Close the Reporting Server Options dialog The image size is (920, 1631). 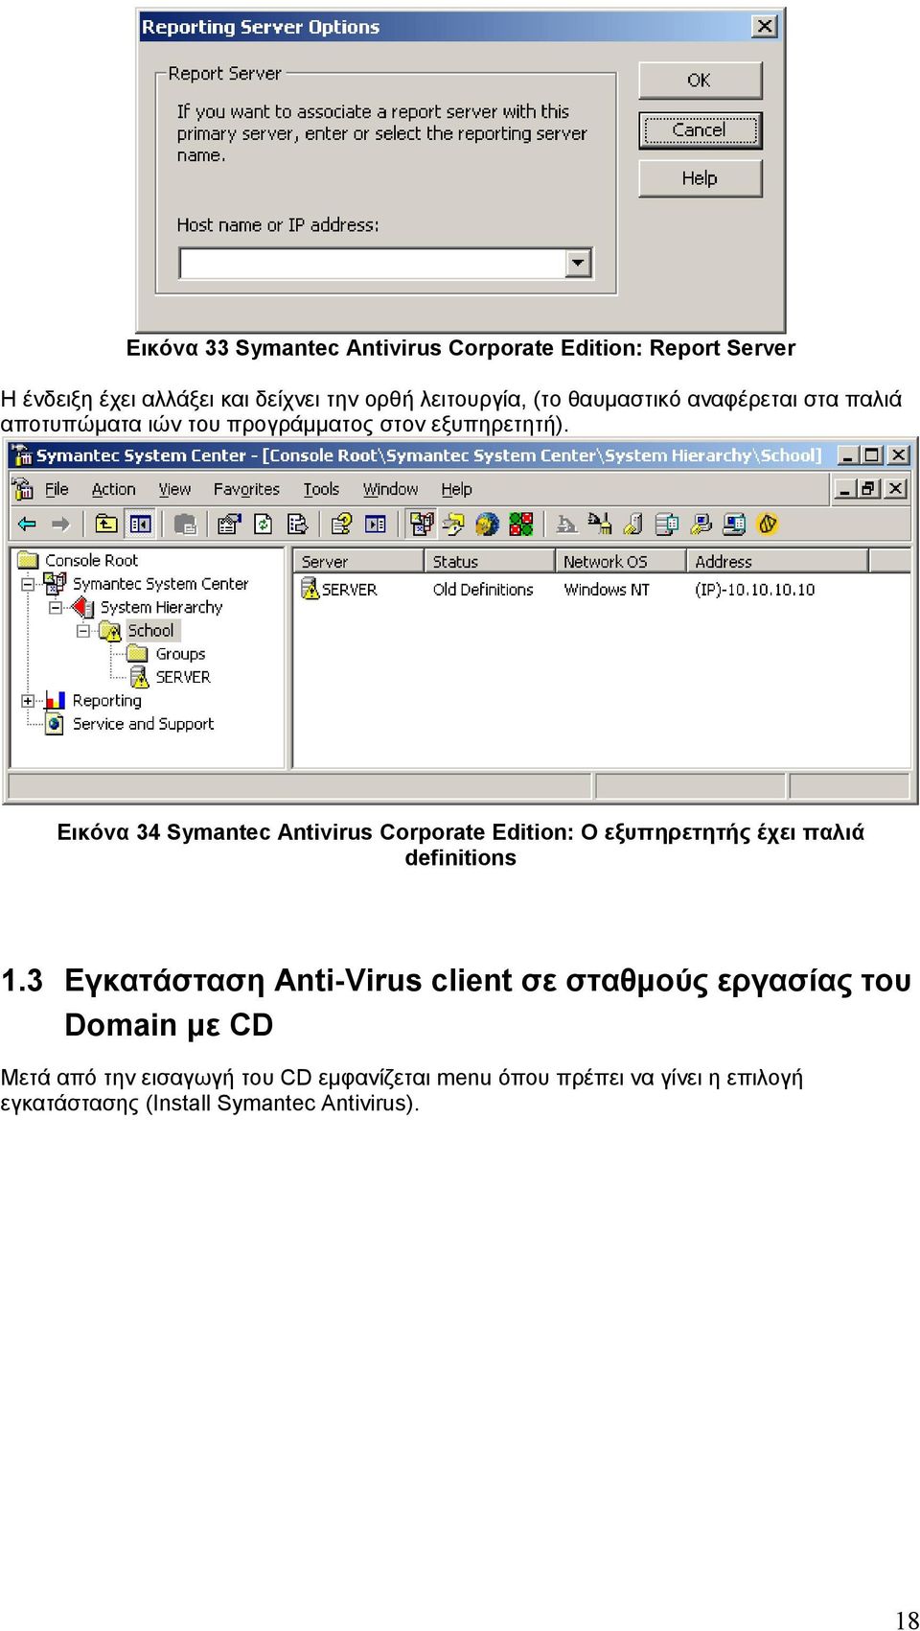[x=764, y=27]
